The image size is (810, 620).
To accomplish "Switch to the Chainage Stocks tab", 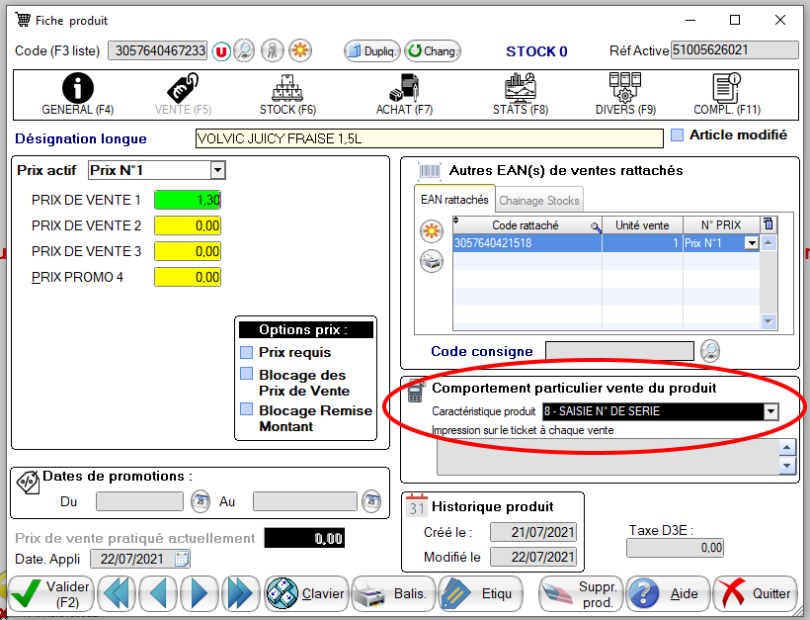I will pos(538,201).
